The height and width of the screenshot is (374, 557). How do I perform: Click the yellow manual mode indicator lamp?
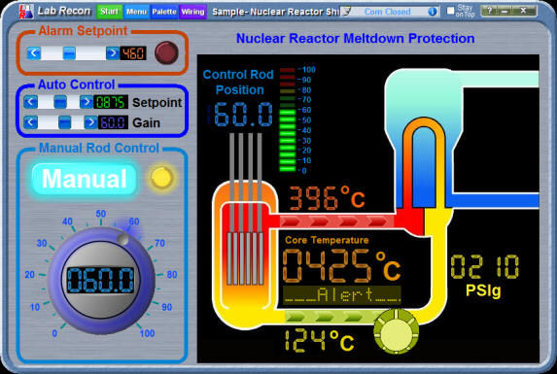point(161,178)
